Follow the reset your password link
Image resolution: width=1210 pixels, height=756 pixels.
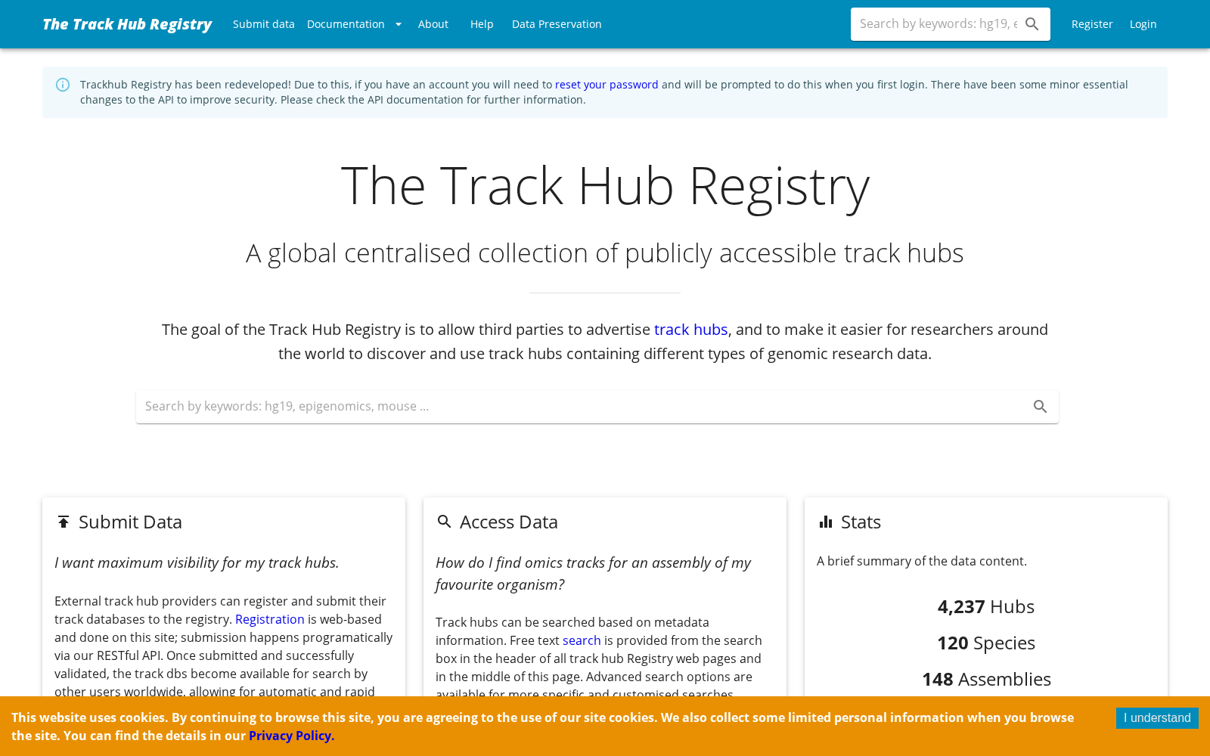click(607, 85)
